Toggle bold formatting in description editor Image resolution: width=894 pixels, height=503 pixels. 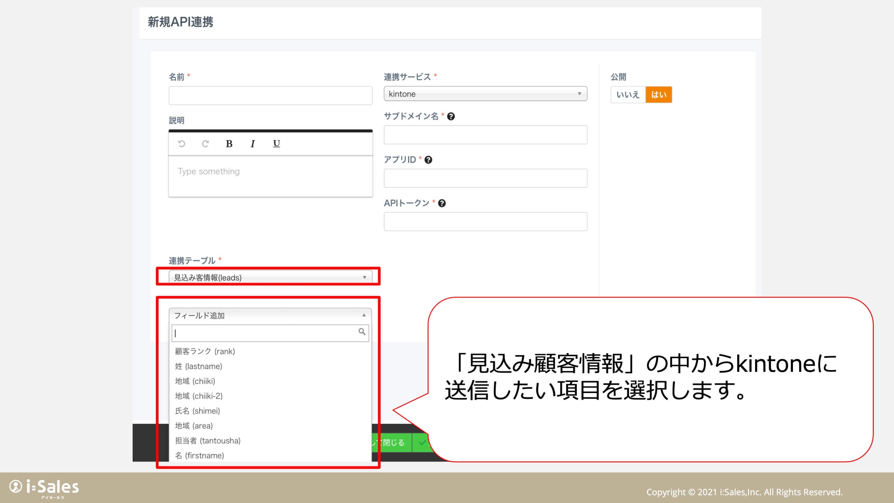click(x=229, y=144)
